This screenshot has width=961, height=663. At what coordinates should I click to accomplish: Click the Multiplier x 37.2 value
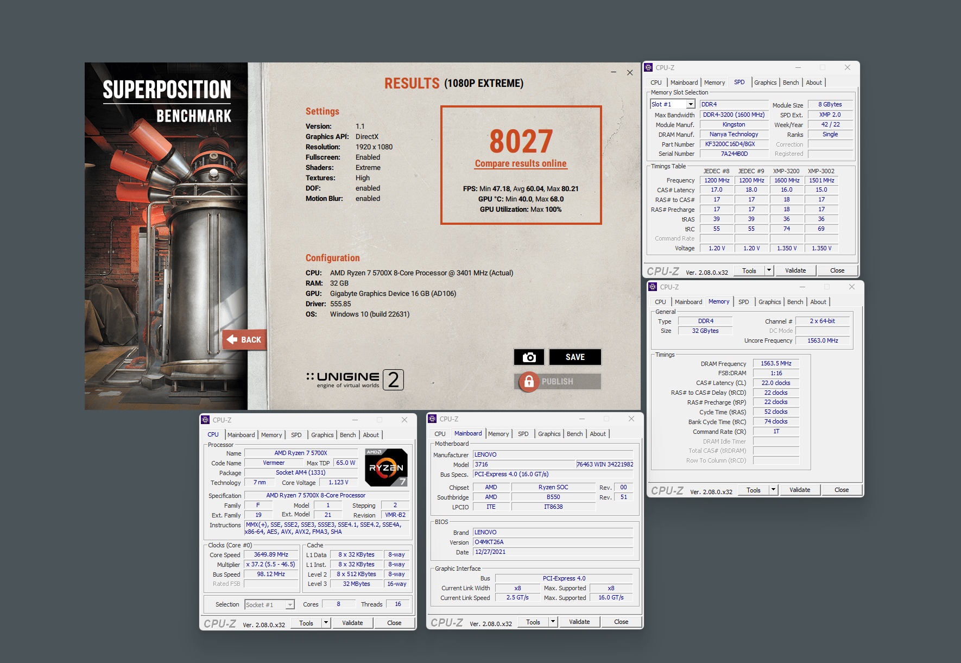271,564
